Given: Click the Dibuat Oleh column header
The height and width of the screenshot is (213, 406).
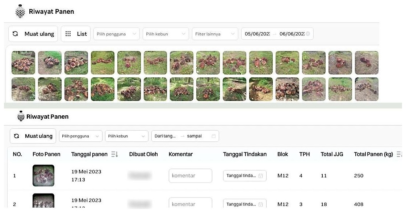Looking at the screenshot, I should (143, 154).
